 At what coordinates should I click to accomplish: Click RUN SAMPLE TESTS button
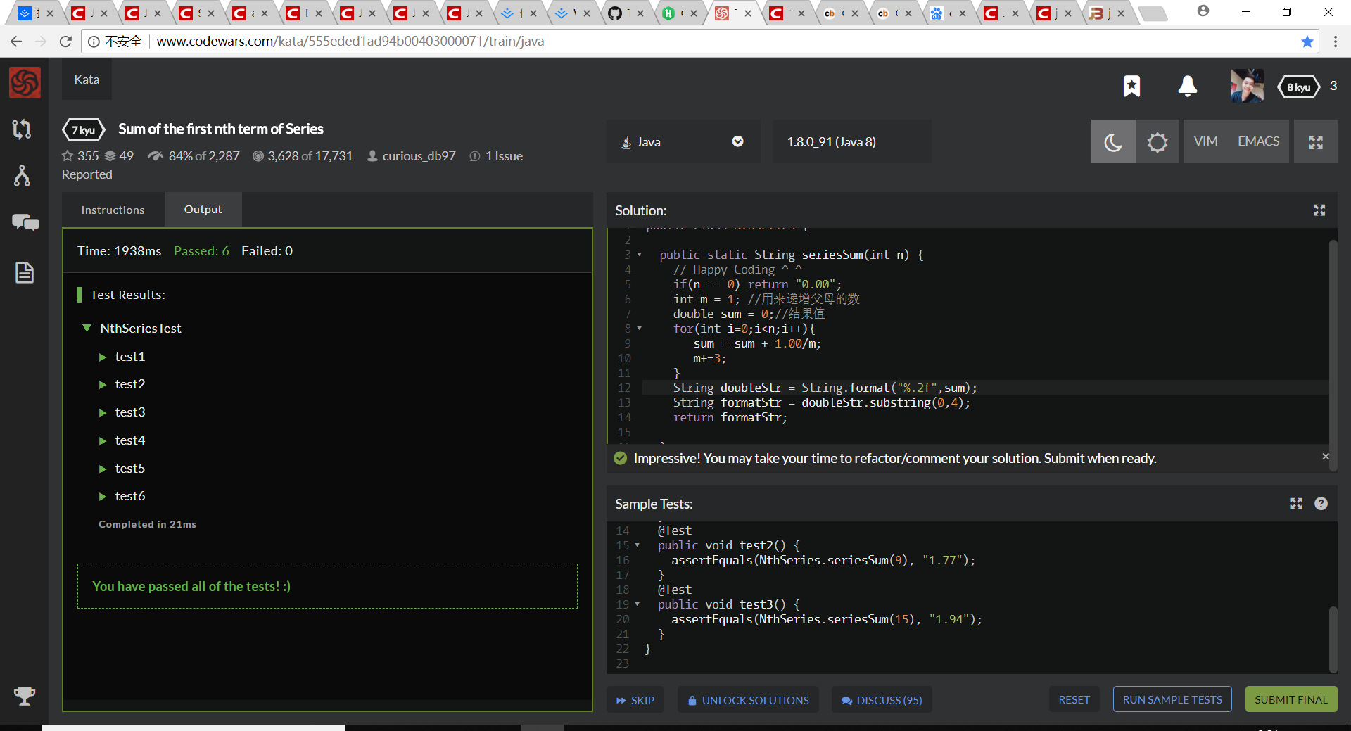click(1172, 699)
